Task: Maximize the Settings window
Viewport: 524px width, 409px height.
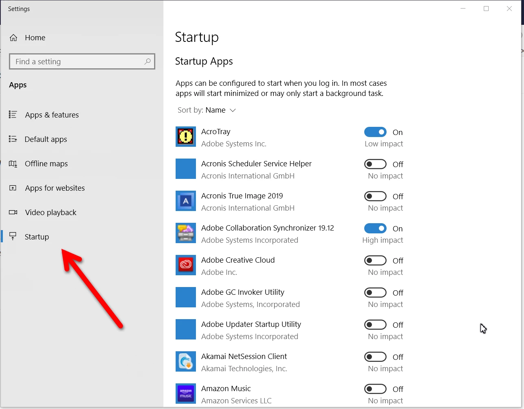Action: click(486, 9)
